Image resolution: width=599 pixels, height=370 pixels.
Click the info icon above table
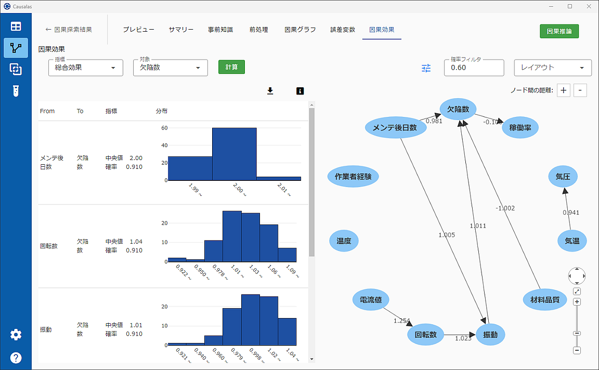coord(299,91)
